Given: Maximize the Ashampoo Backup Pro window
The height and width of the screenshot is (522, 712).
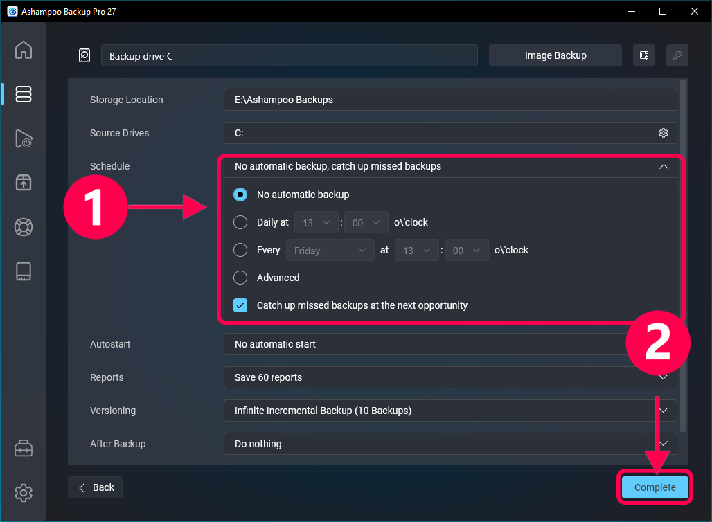Looking at the screenshot, I should 663,11.
